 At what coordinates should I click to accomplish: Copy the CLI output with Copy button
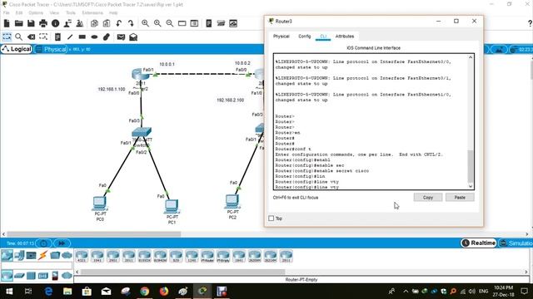coord(427,198)
